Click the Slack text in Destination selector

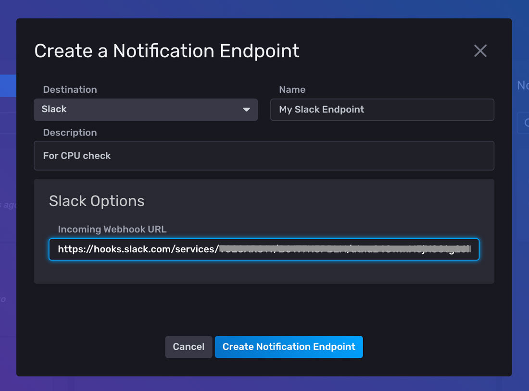(x=54, y=110)
